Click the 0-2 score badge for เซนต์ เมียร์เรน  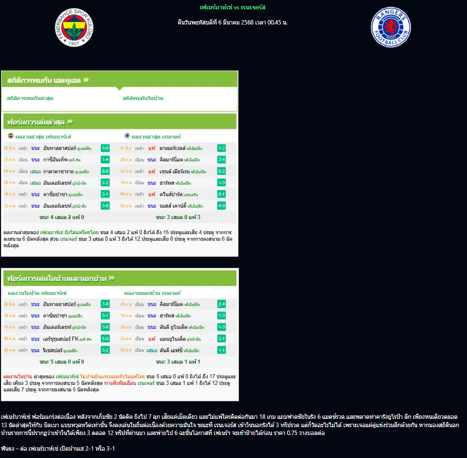click(222, 171)
